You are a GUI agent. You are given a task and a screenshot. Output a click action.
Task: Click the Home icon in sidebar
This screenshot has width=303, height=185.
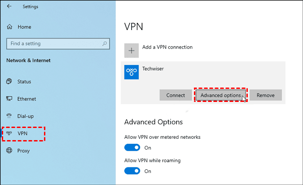[9, 27]
